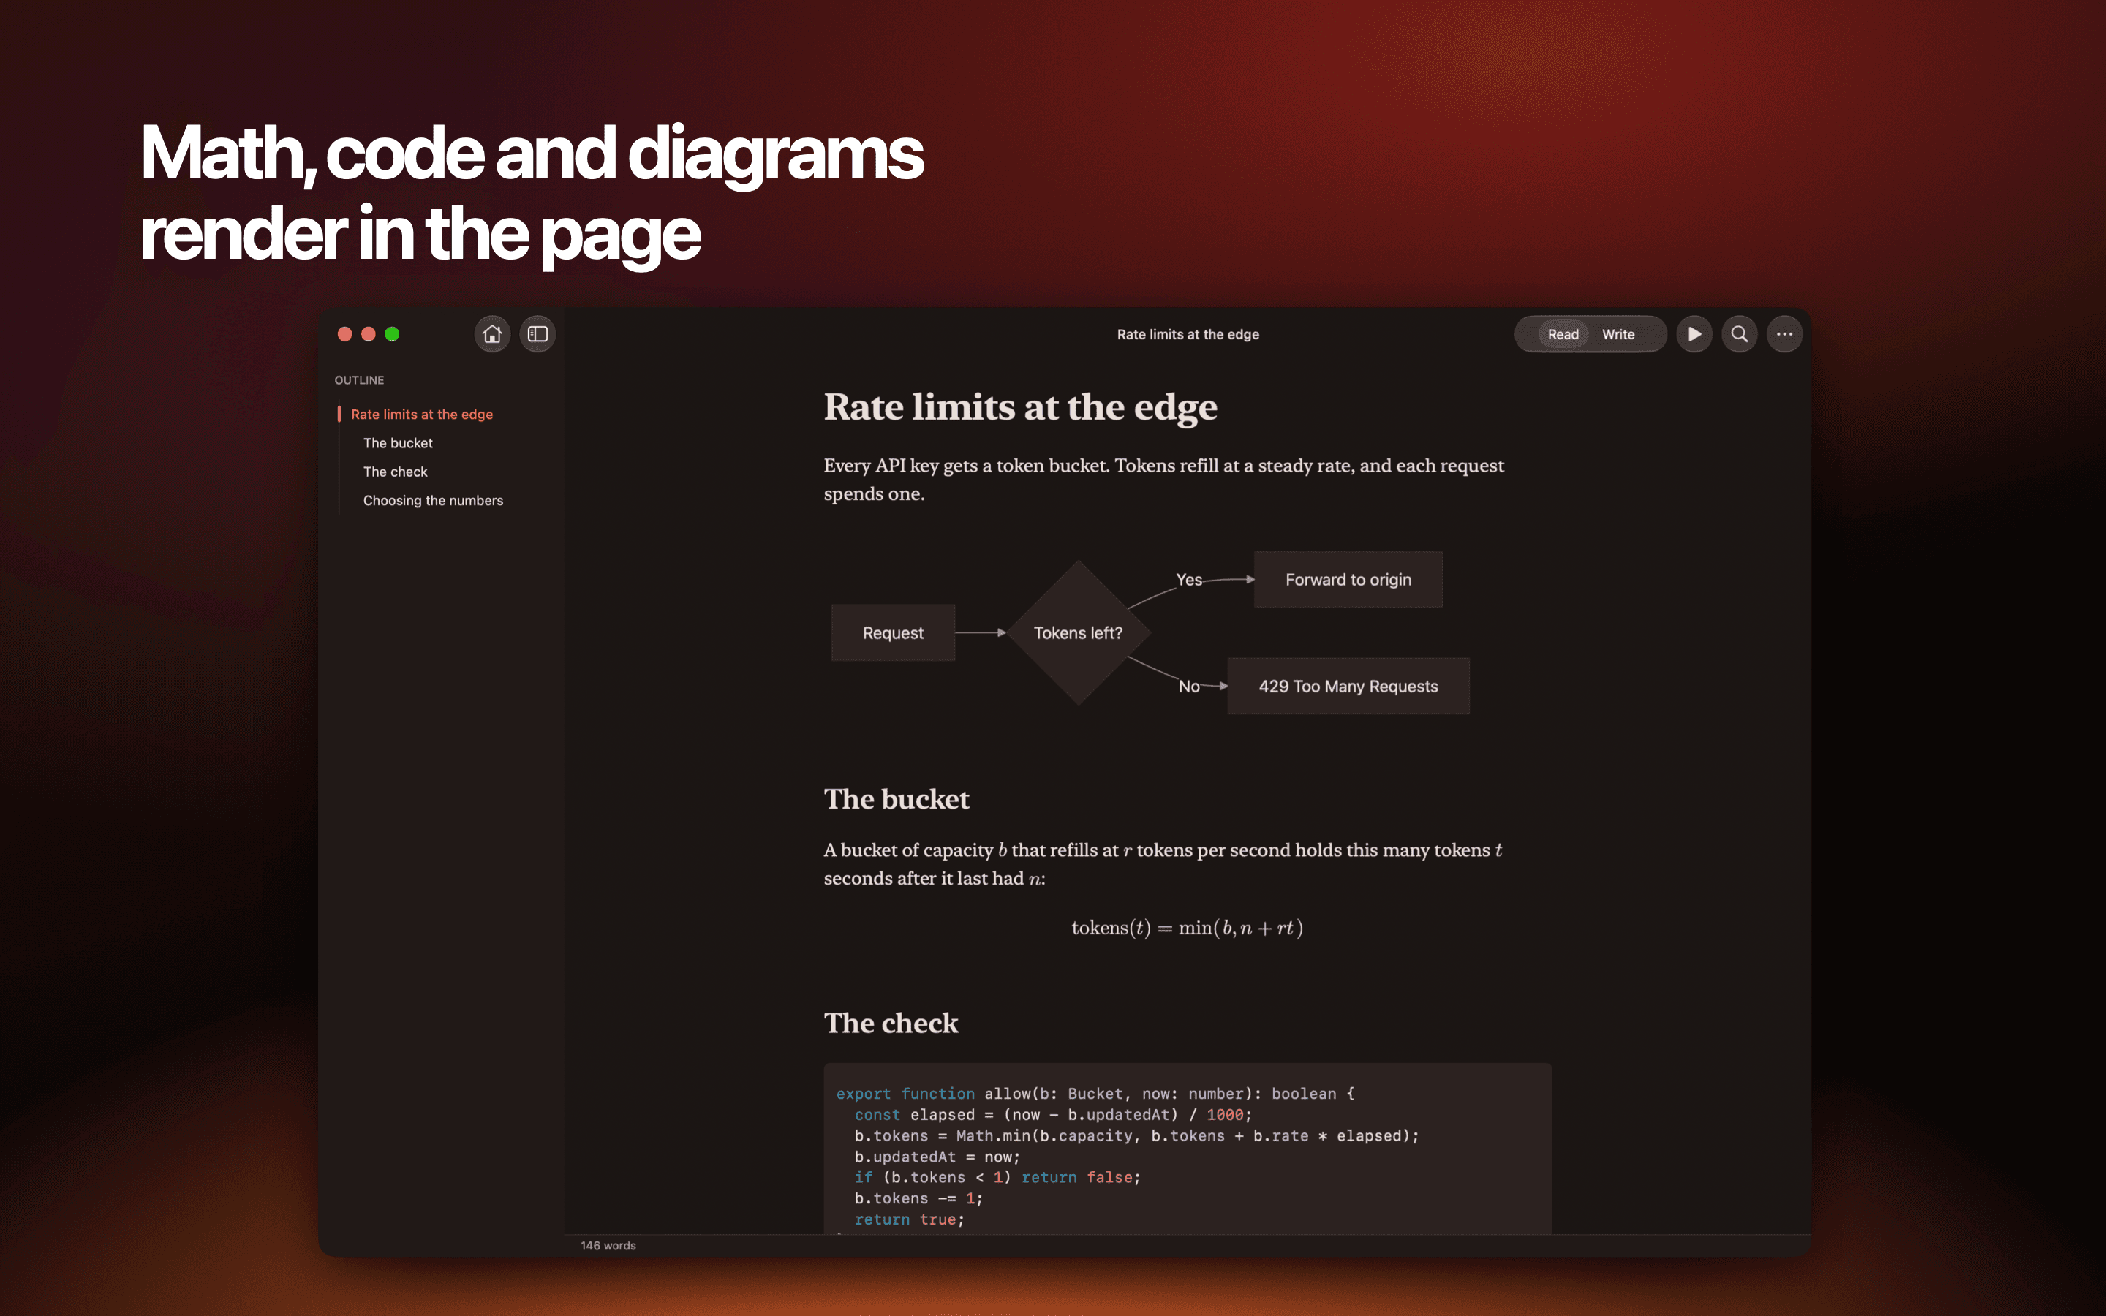Viewport: 2106px width, 1316px height.
Task: Click the 'A bucket of capacity' paragraph
Action: 1163,864
